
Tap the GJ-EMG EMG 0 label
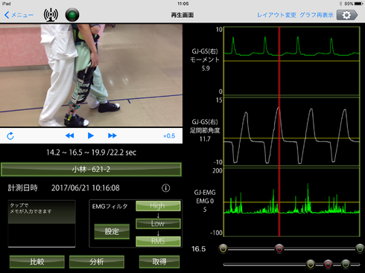pos(205,196)
